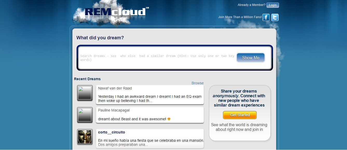The height and width of the screenshot is (150, 347).
Task: Click the orange Get Started button
Action: pos(240,115)
